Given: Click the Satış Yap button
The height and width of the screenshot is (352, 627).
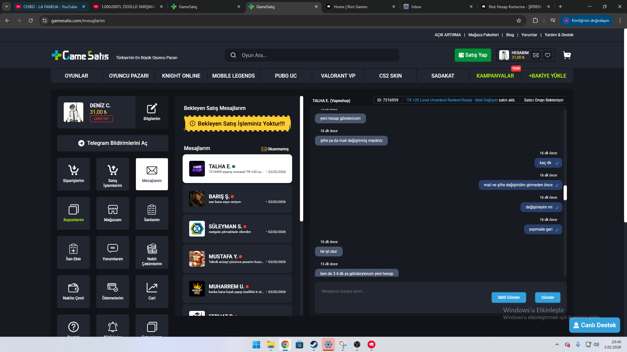Looking at the screenshot, I should click(x=473, y=55).
